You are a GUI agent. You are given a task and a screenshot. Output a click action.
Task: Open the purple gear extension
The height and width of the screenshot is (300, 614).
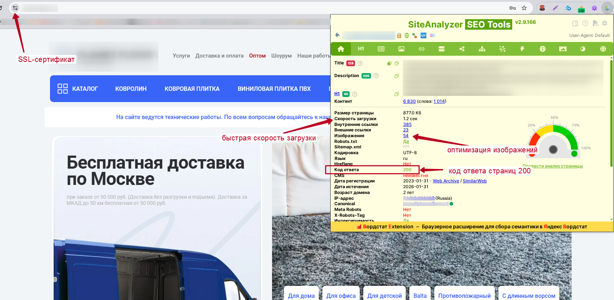[594, 8]
